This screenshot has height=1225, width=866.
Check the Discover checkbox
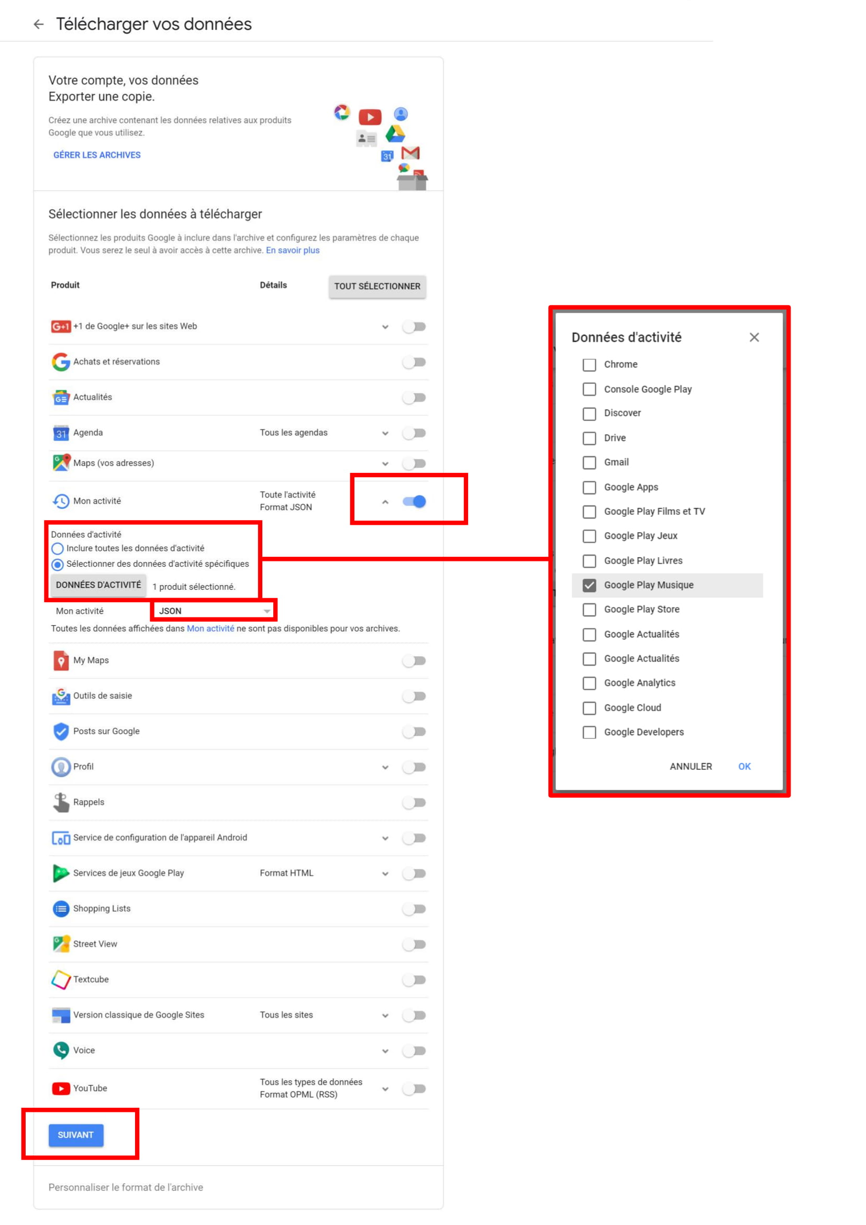pos(589,414)
